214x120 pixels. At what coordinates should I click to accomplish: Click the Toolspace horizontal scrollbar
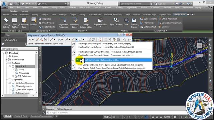click(x=18, y=95)
